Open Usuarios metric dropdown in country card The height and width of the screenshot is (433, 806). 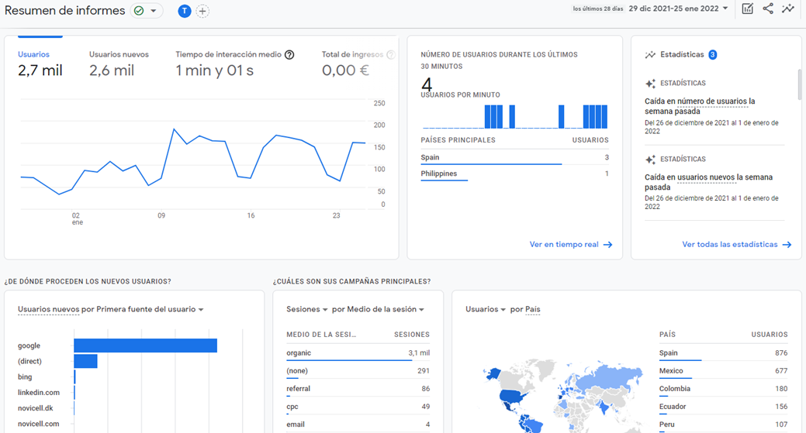click(x=486, y=309)
